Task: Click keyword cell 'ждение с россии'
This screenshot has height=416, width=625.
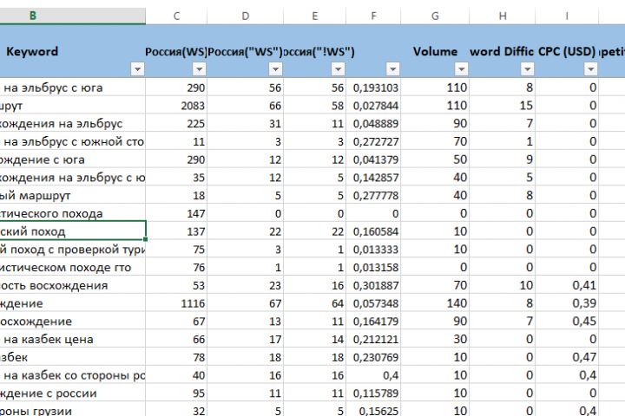Action: pos(73,393)
